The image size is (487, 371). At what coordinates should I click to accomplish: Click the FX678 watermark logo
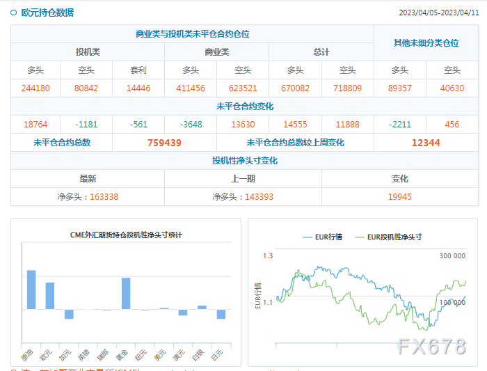(431, 347)
